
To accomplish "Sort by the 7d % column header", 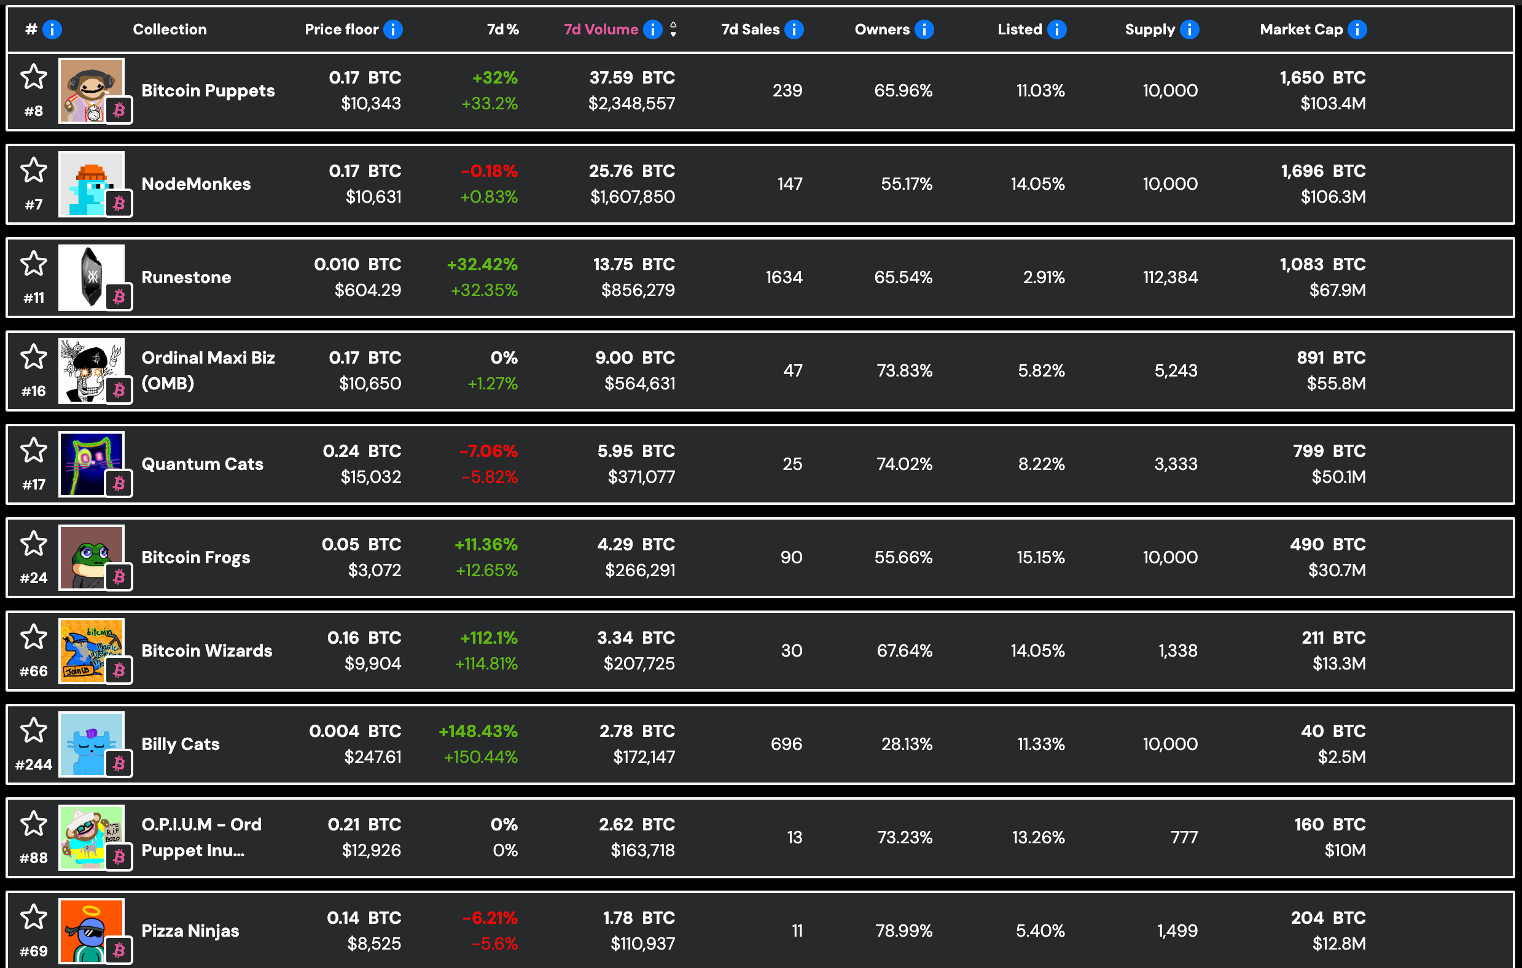I will pos(502,29).
